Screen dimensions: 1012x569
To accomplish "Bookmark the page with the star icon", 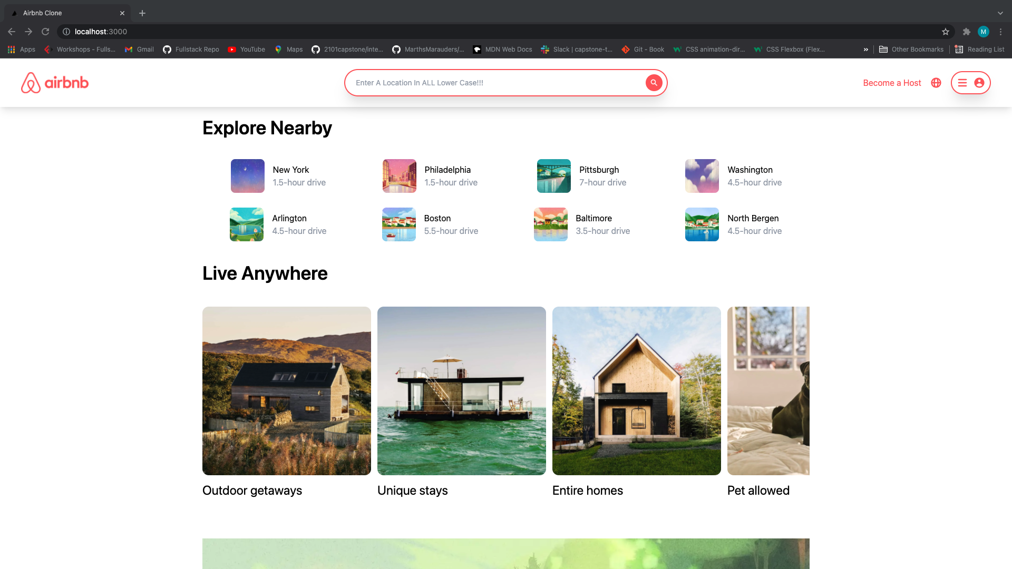I will coord(946,32).
